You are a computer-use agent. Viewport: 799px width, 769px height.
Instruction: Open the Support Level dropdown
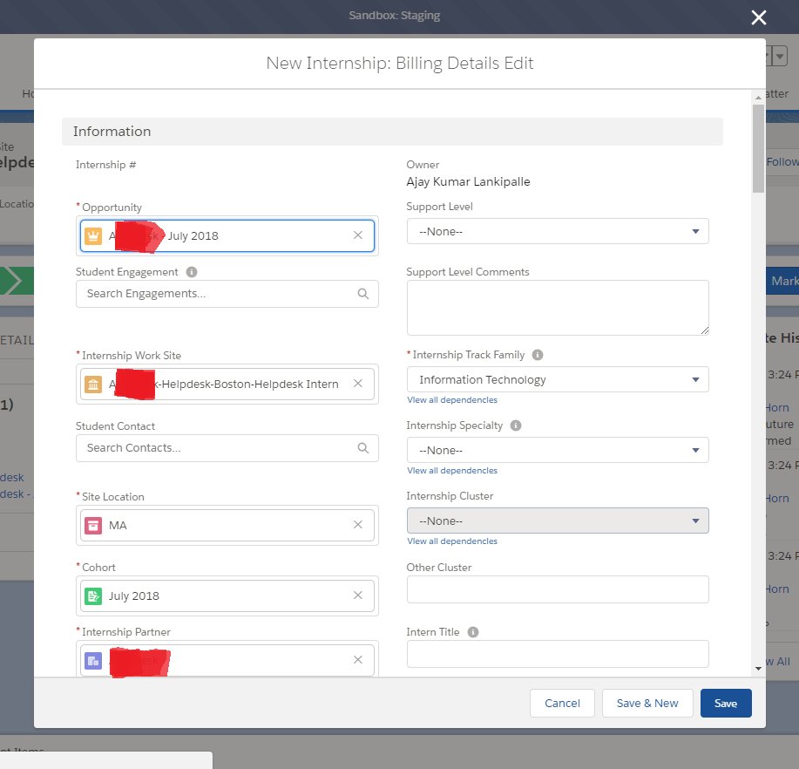[558, 232]
